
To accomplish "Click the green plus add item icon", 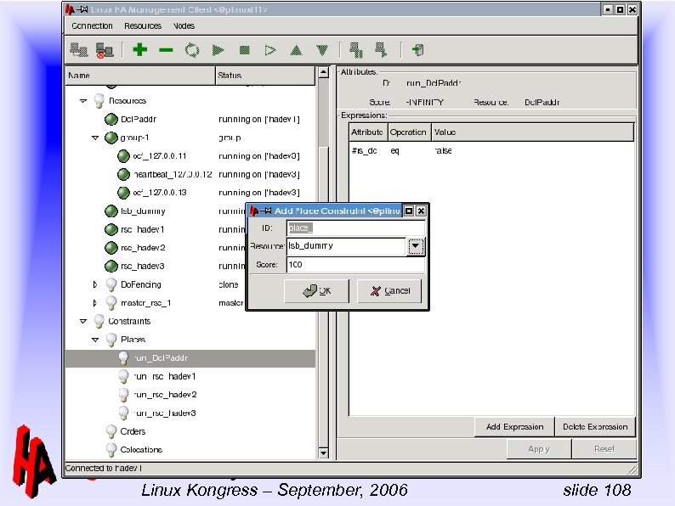I will pyautogui.click(x=140, y=50).
